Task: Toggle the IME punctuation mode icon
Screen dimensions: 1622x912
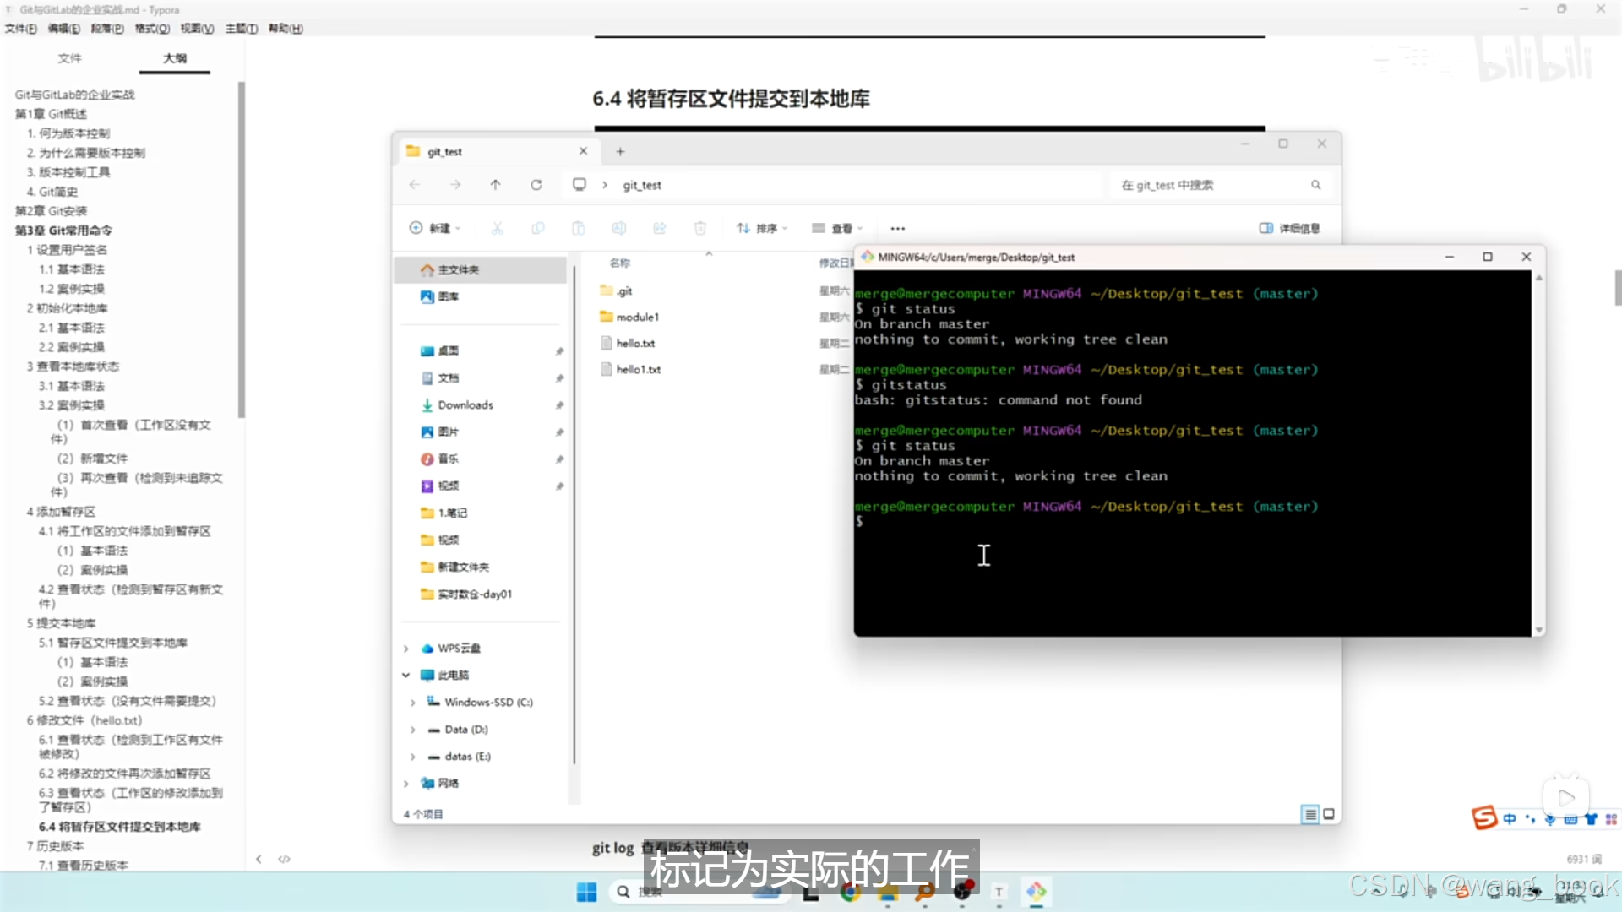Action: 1530,819
